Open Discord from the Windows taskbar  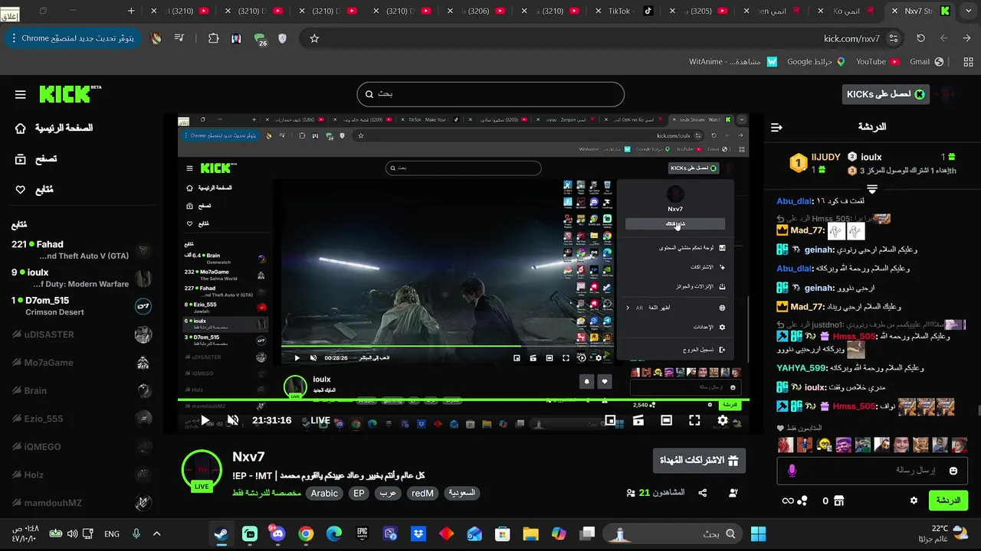pos(277,534)
